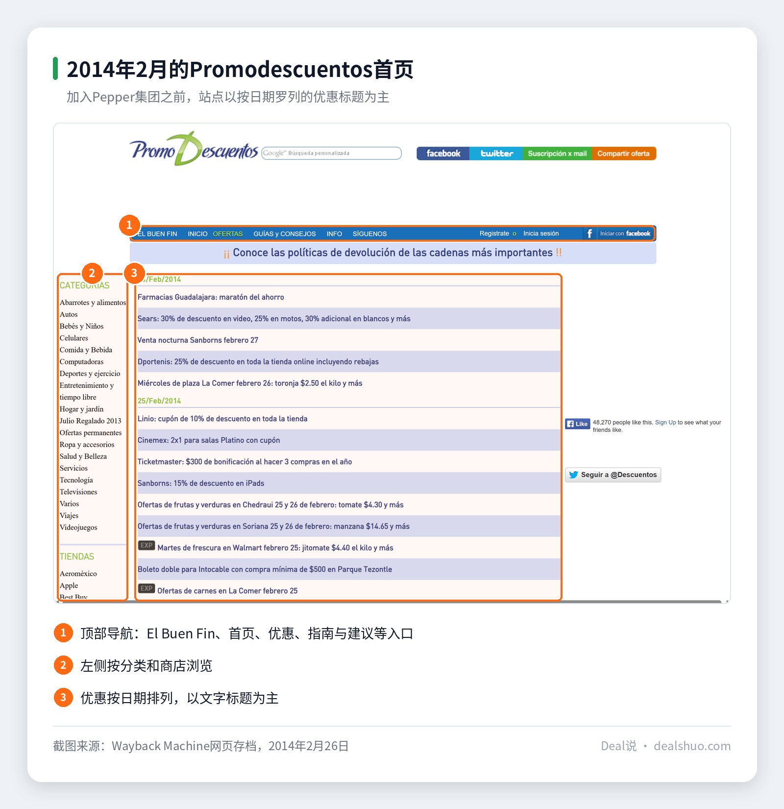784x809 pixels.
Task: Open GUÍAS y CONSEJOS menu
Action: [x=285, y=234]
